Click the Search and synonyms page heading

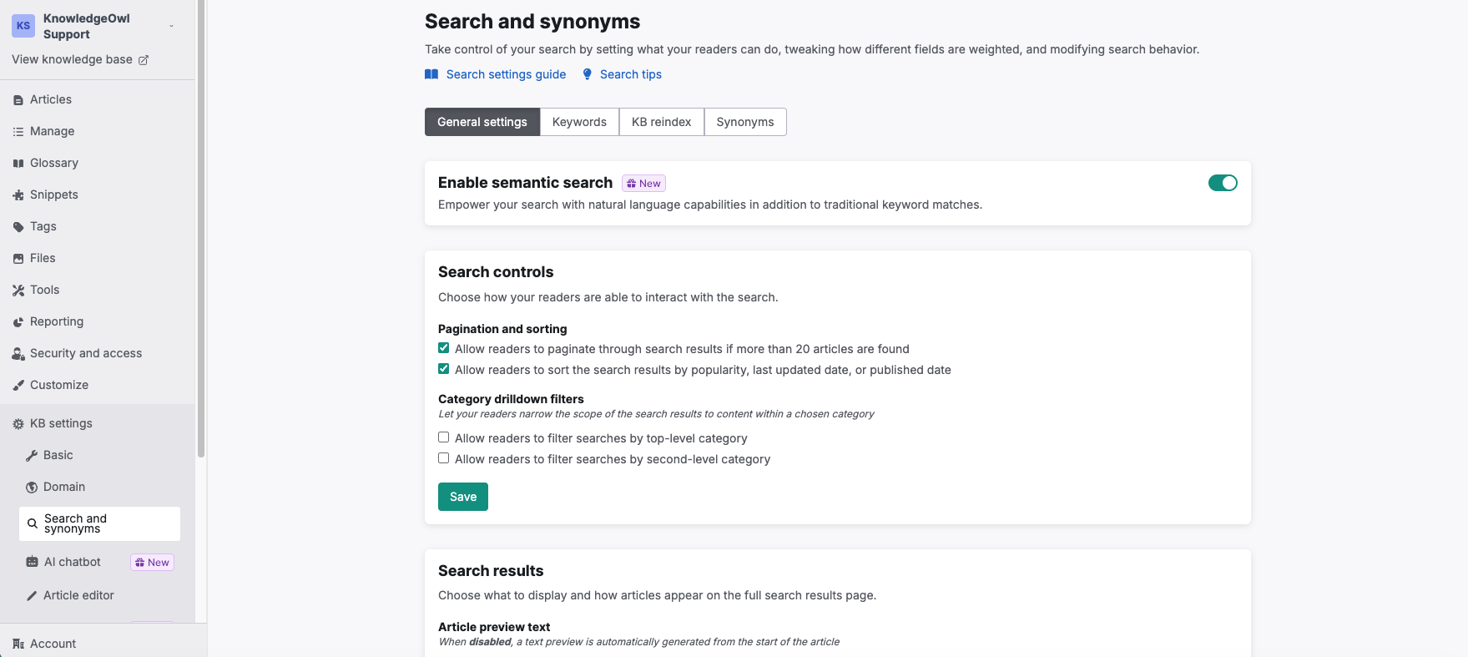coord(532,22)
